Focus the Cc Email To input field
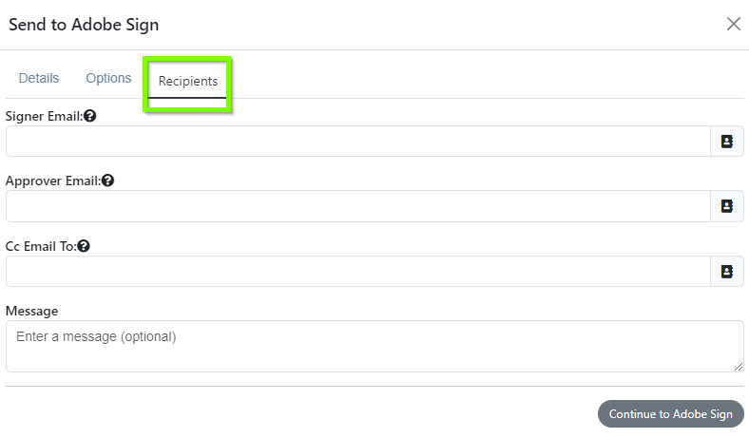The width and height of the screenshot is (749, 438). [x=358, y=272]
